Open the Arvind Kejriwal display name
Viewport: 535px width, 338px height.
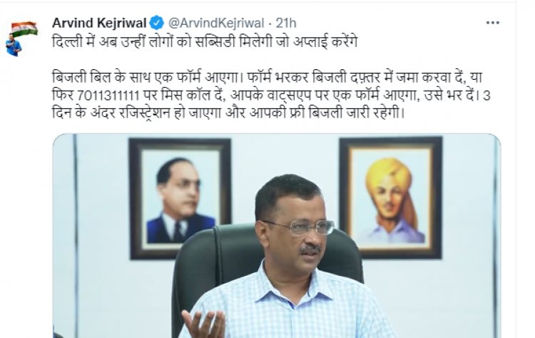99,23
